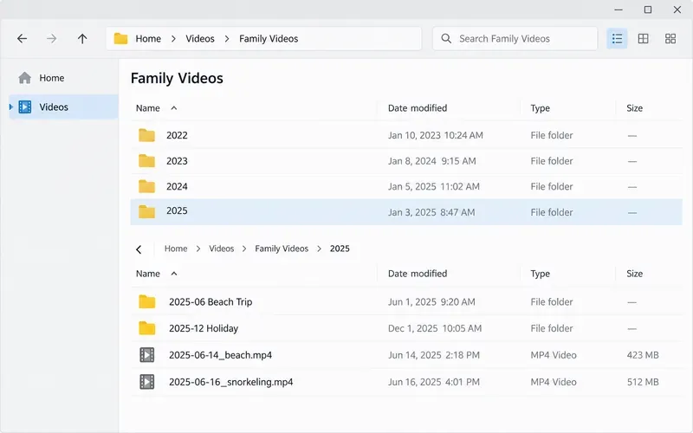Sort lower list by Type
Viewport: 693px width, 433px height.
(540, 274)
